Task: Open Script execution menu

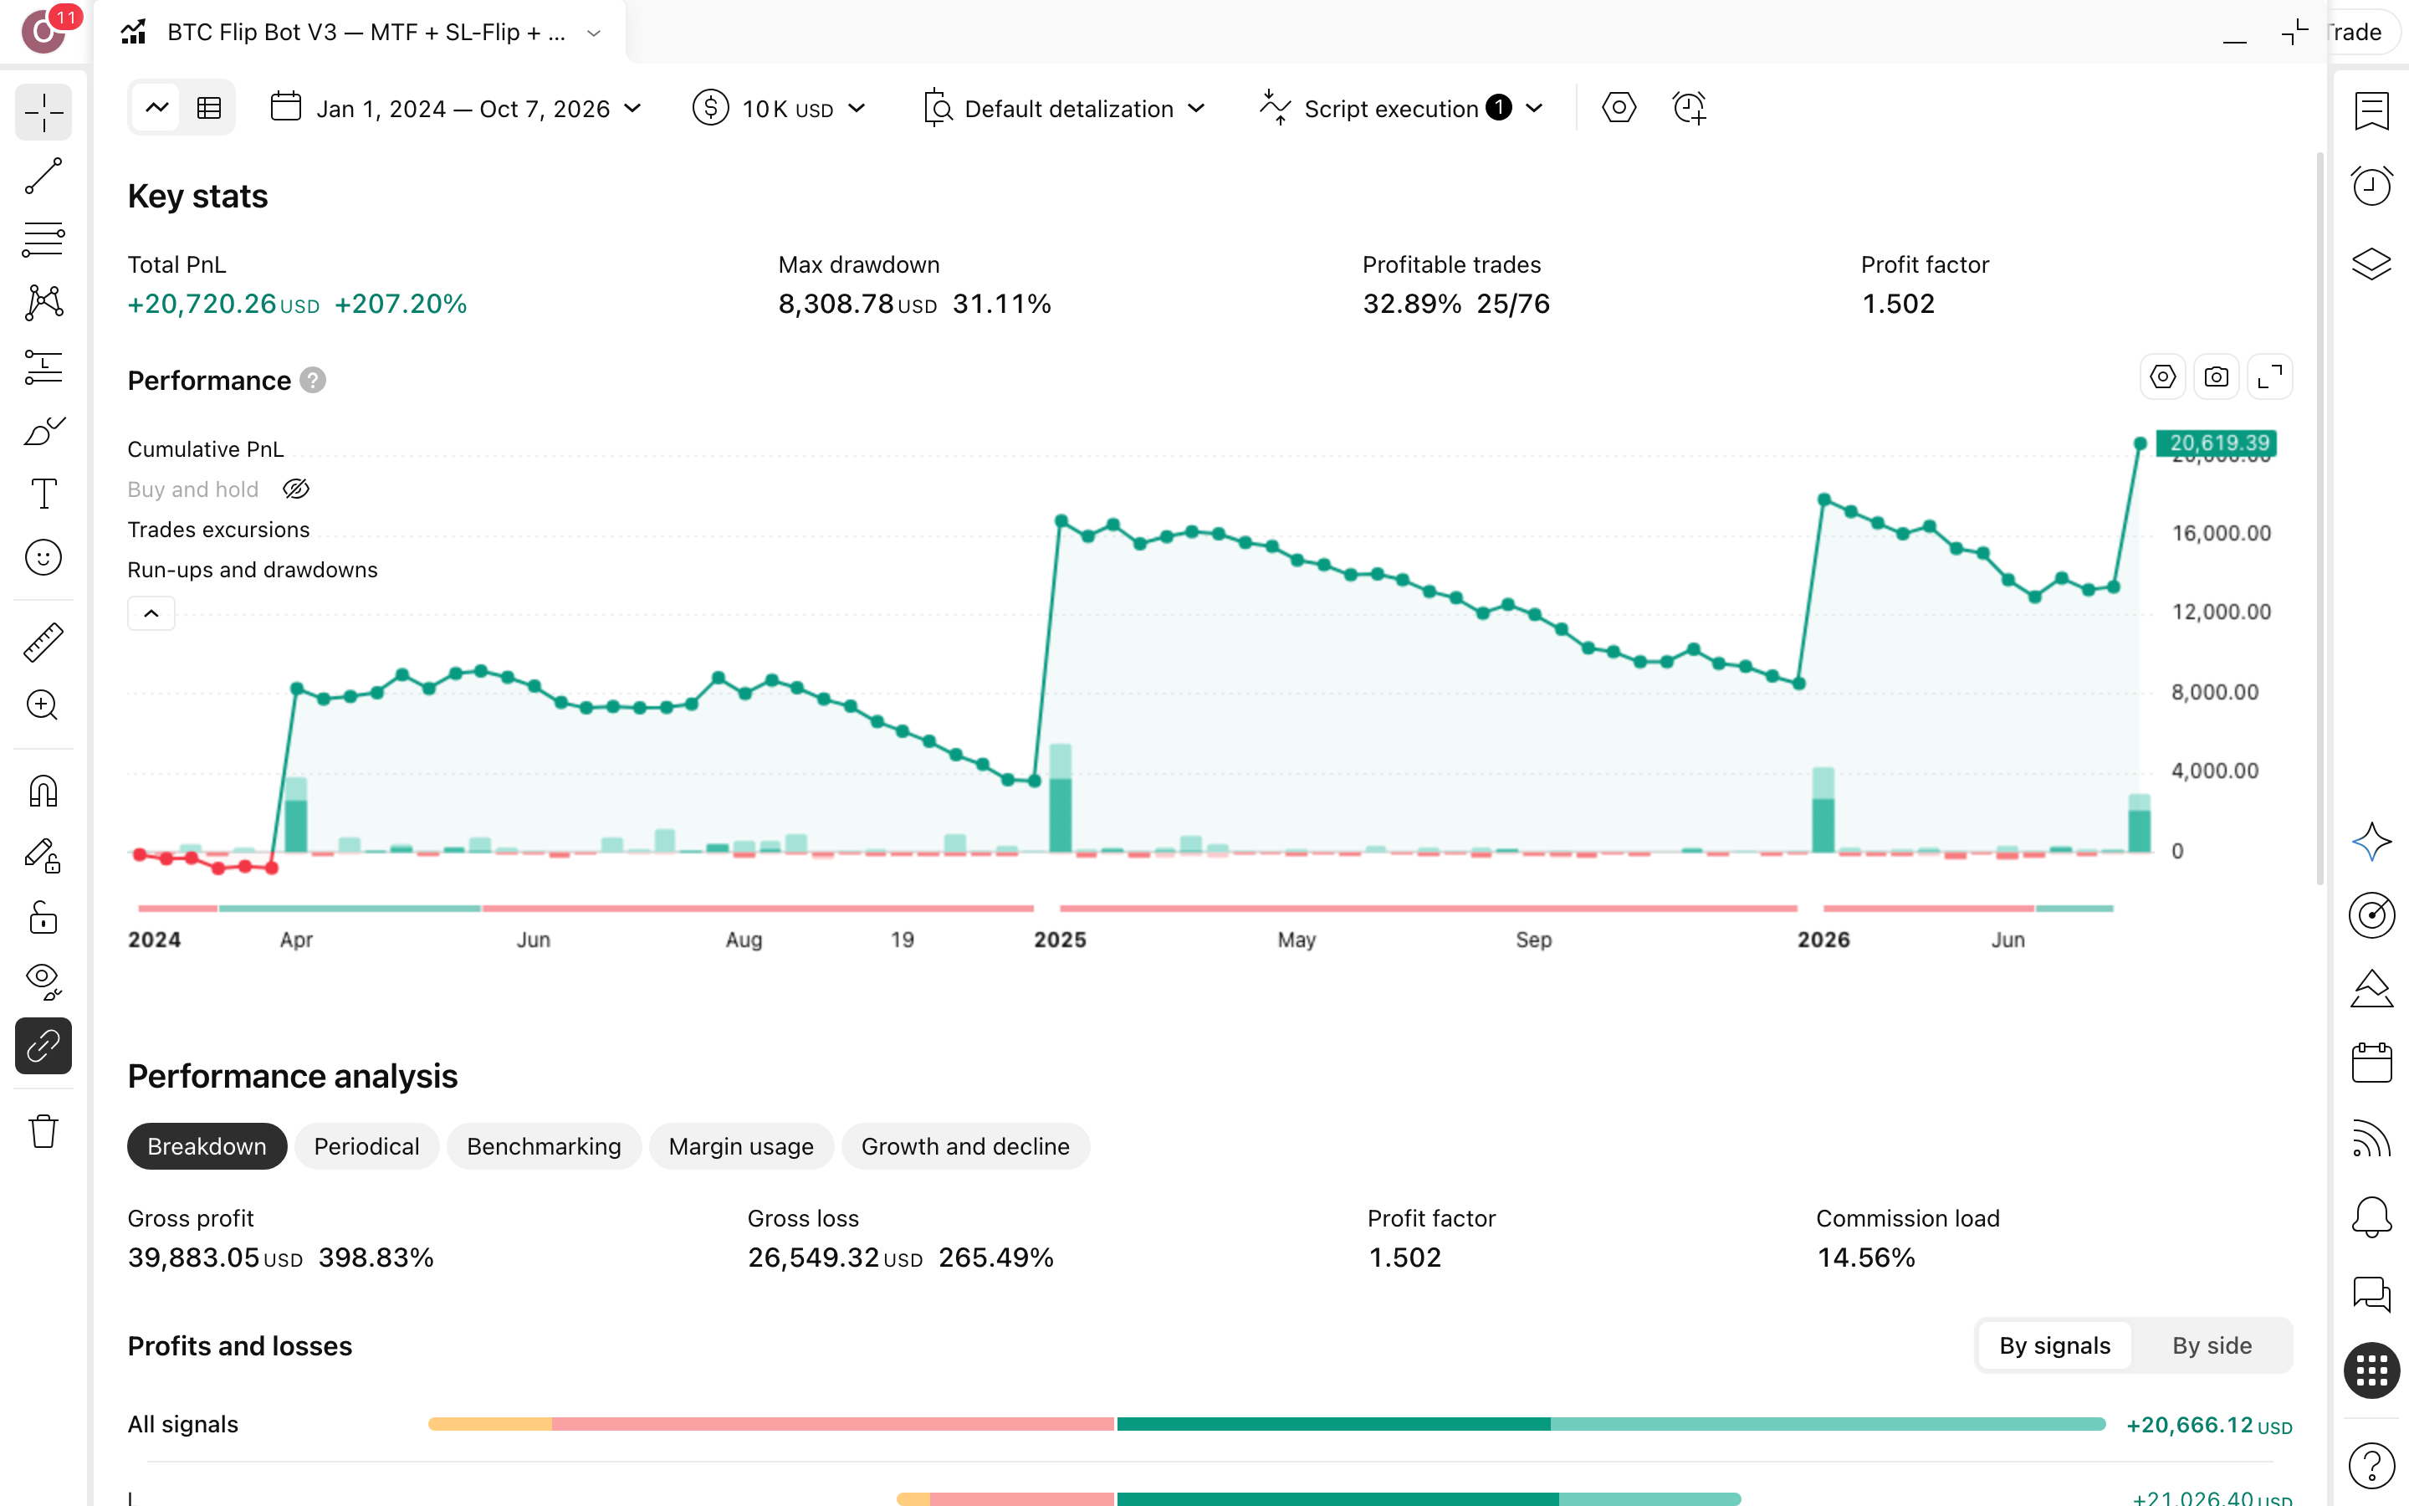Action: click(x=1402, y=109)
